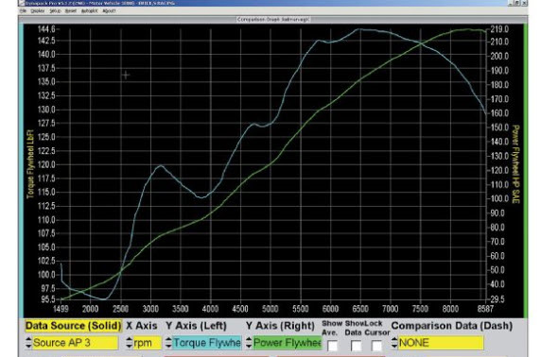Select the Data Source (Solid) label
541x357 pixels.
click(73, 326)
